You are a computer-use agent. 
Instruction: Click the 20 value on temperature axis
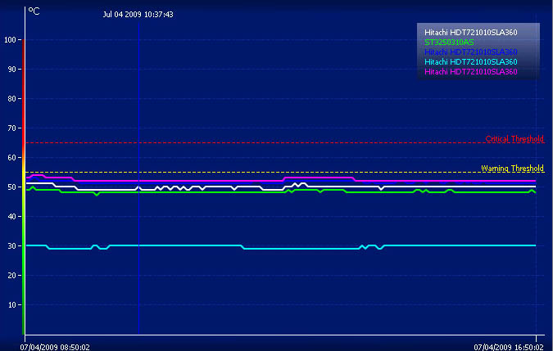tap(12, 275)
